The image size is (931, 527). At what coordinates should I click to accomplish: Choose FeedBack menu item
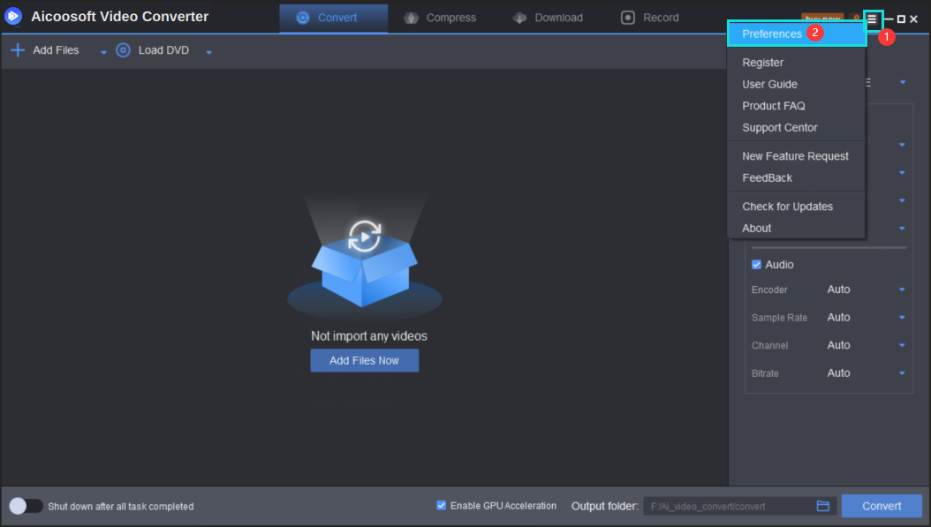pyautogui.click(x=797, y=178)
